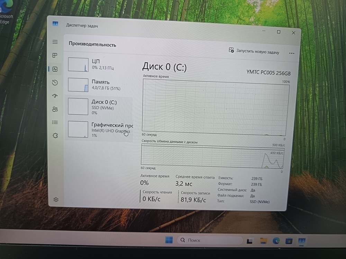Open the hamburger navigation menu

(55, 42)
